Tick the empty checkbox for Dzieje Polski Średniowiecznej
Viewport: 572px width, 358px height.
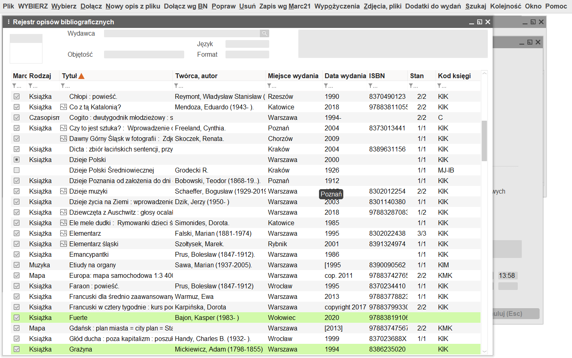point(17,170)
